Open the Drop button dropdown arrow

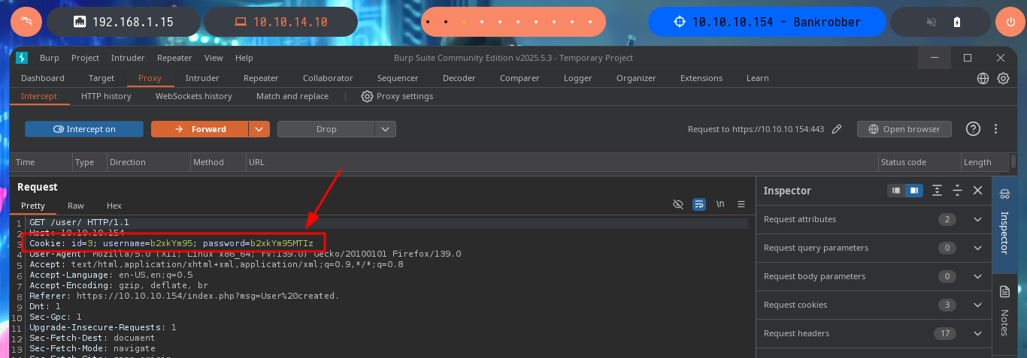click(386, 129)
